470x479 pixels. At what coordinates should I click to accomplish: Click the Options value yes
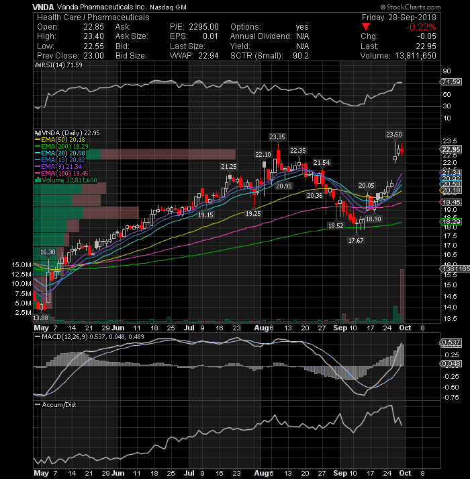(x=302, y=27)
